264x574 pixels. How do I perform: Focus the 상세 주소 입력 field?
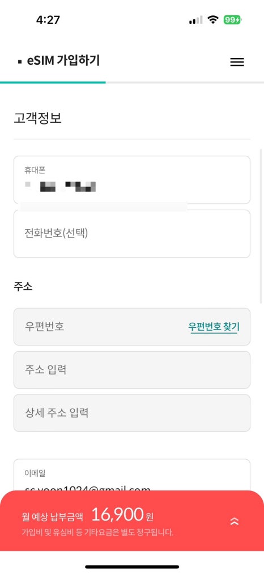pos(132,413)
